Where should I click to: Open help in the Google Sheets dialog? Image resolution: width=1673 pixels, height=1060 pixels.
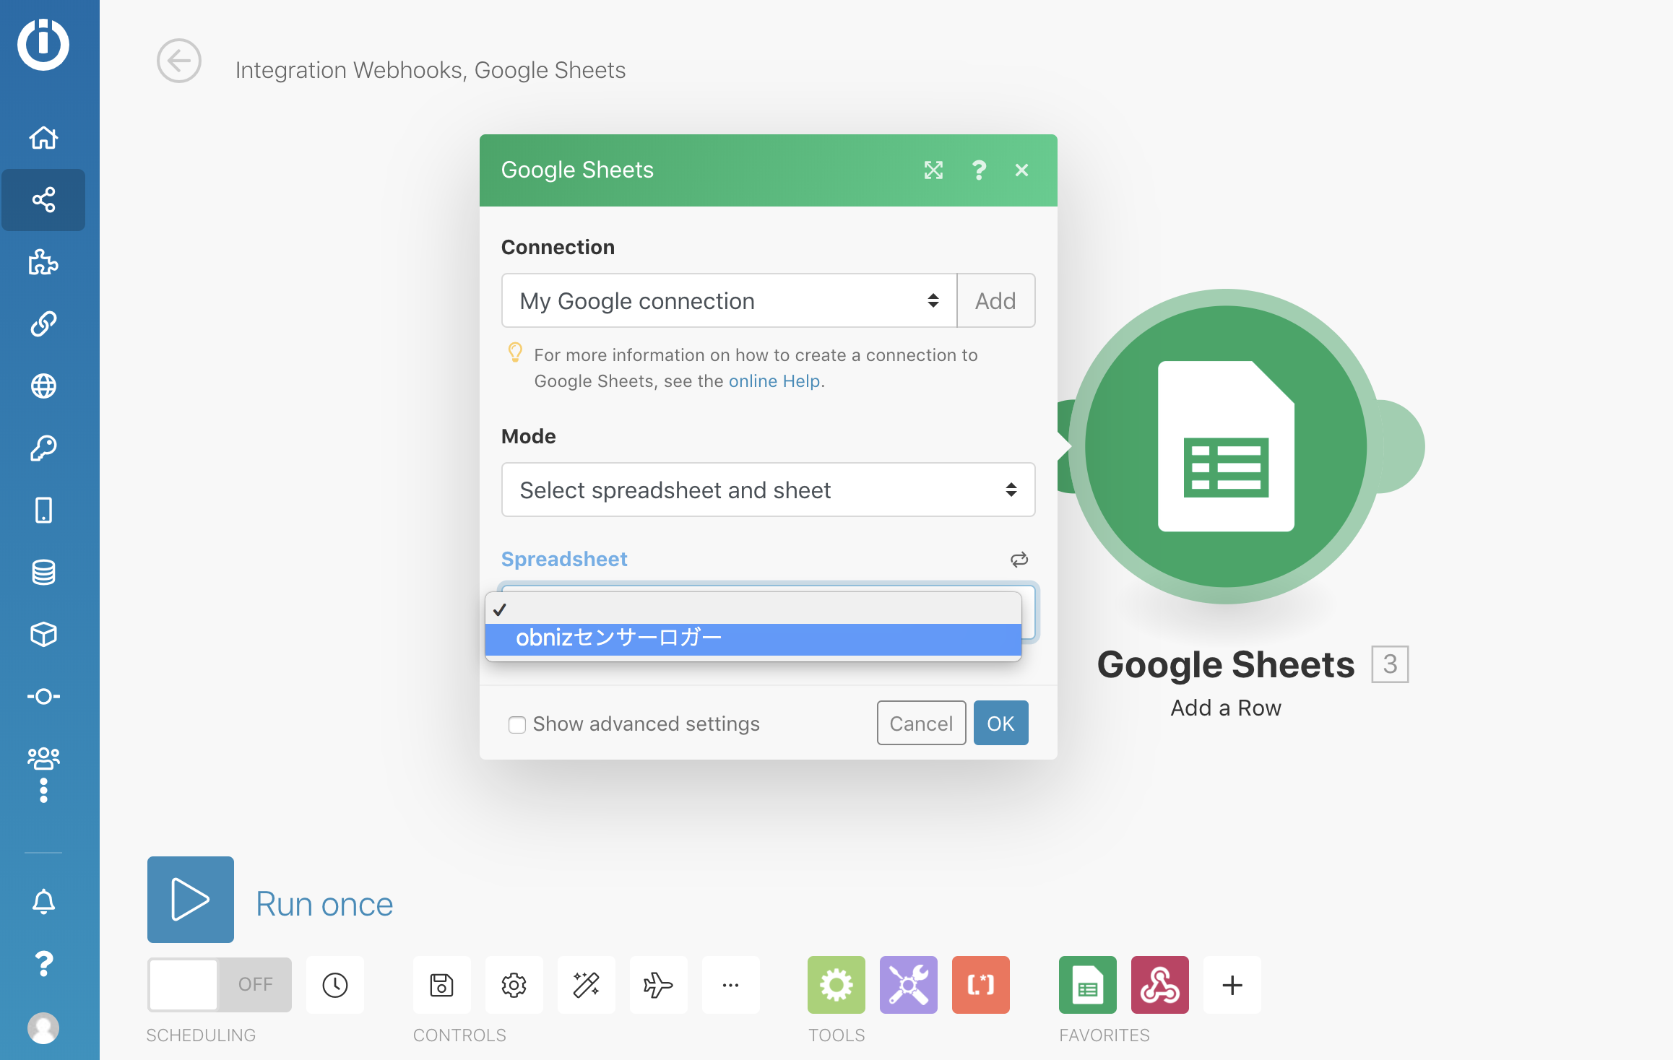pos(979,170)
